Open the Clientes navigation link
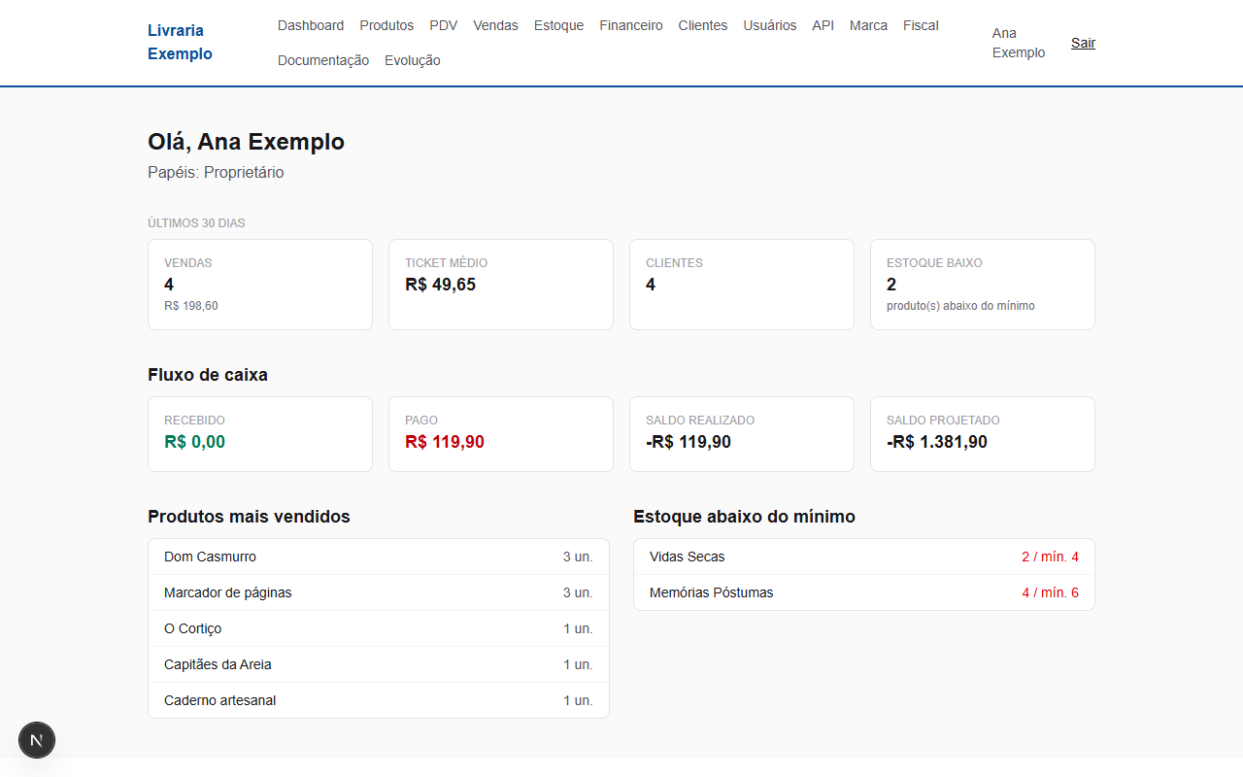This screenshot has width=1243, height=777. pos(703,25)
